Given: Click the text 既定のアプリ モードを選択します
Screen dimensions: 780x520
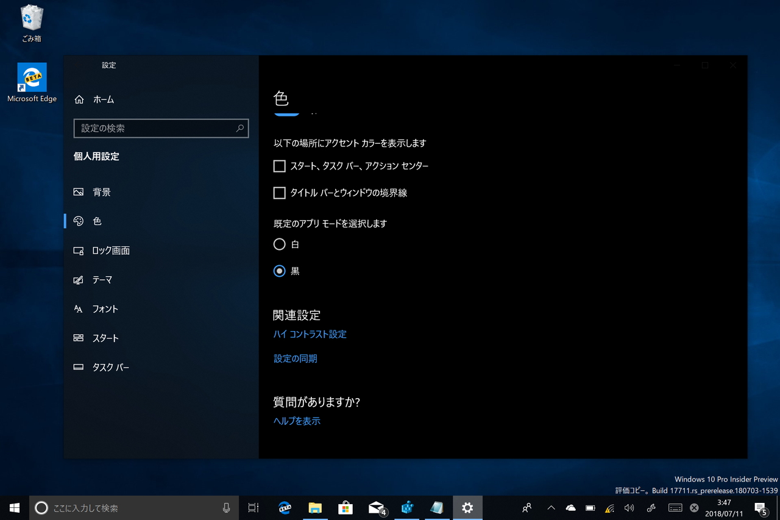Looking at the screenshot, I should coord(330,224).
